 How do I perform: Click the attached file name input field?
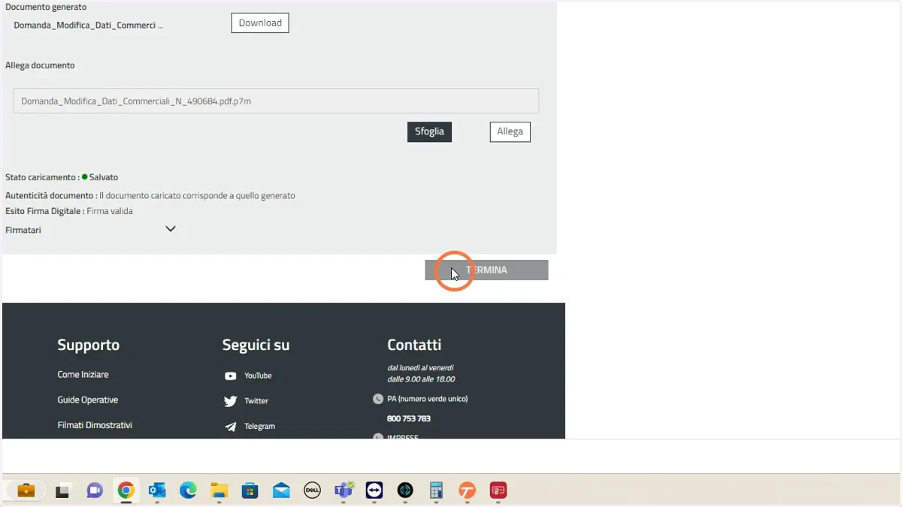[x=276, y=101]
